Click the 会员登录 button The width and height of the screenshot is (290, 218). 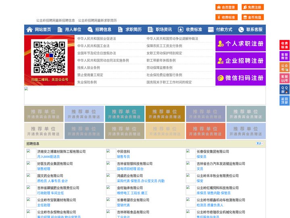tap(226, 7)
